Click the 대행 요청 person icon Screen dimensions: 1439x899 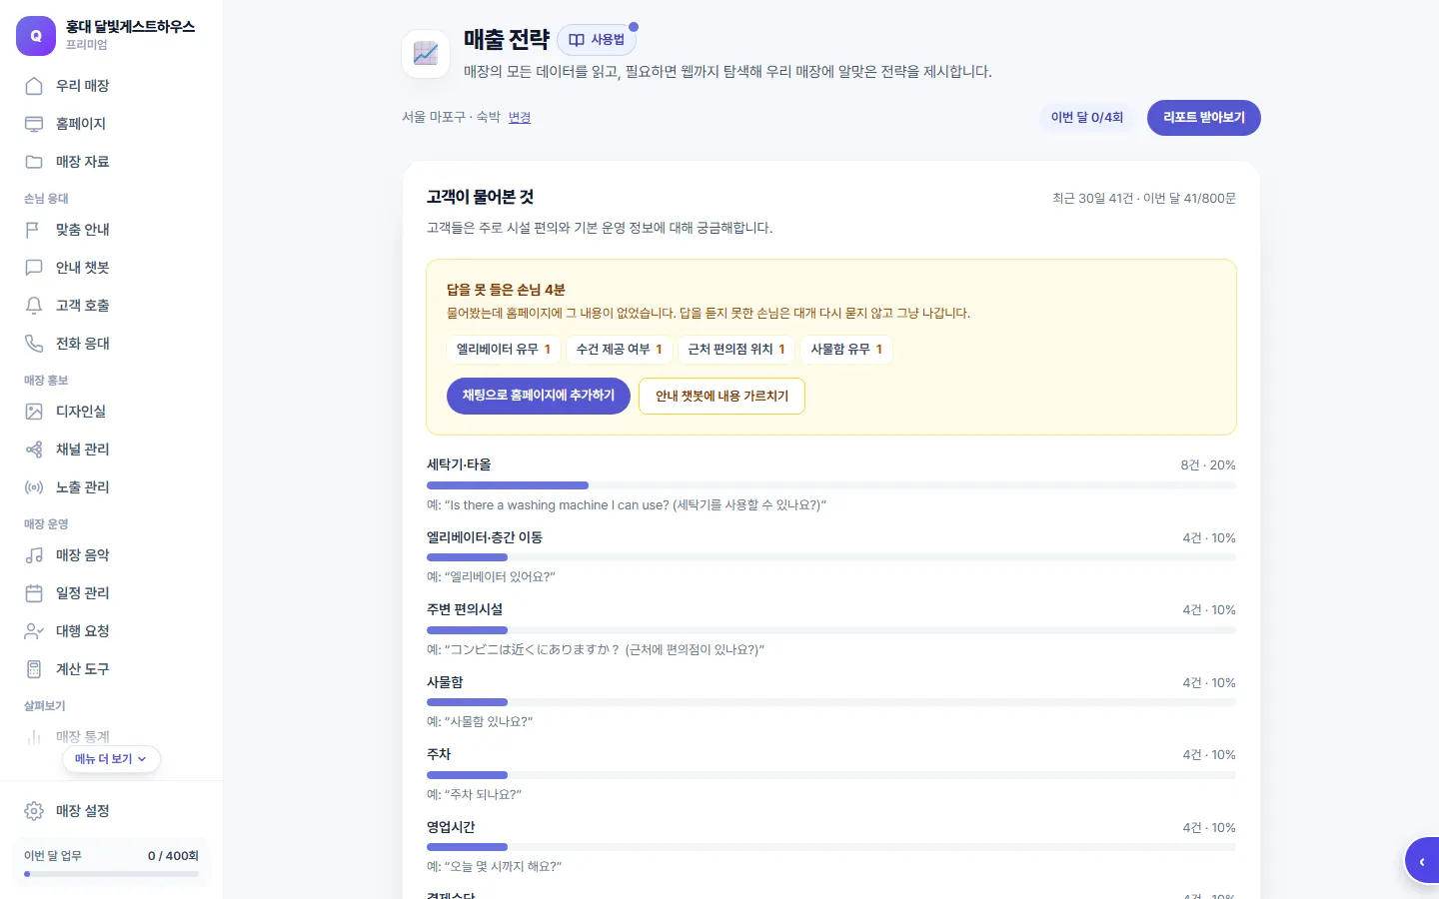pyautogui.click(x=34, y=631)
